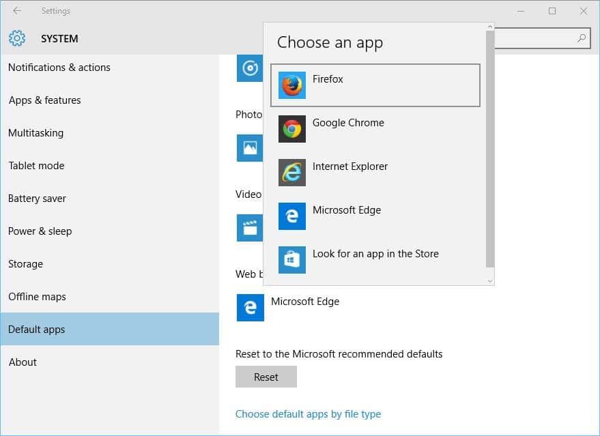Go to Storage settings

coord(110,264)
